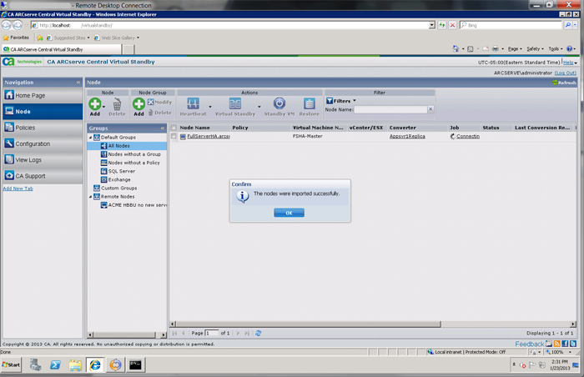
Task: Click the Add node group icon
Action: click(x=138, y=104)
